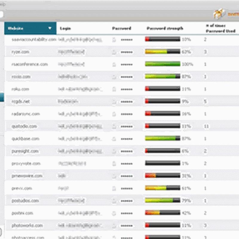Click the 100% strength bar for rsaconference.com
239x239 pixels.
163,64
